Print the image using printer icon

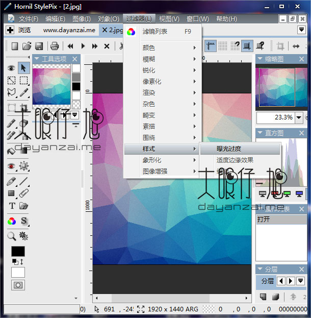click(55, 46)
